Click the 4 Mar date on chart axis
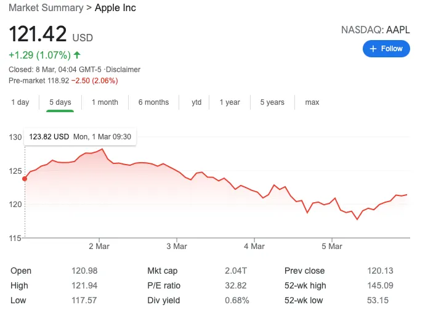The image size is (428, 315). [254, 246]
